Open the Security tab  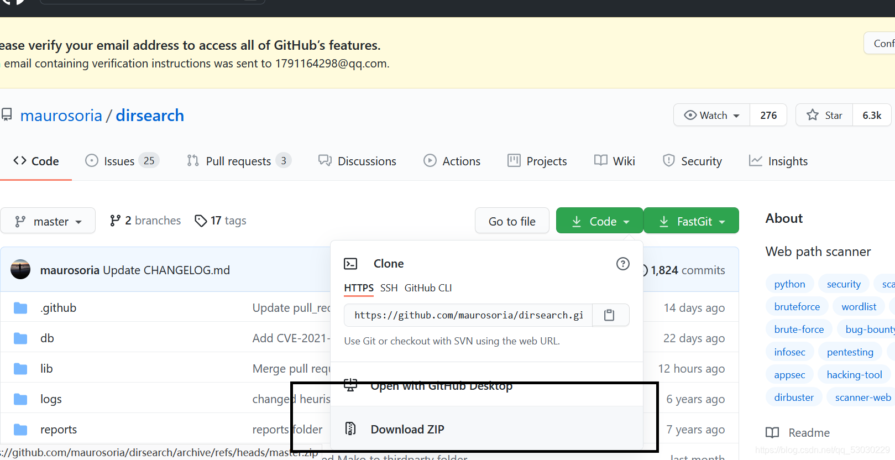coord(692,161)
